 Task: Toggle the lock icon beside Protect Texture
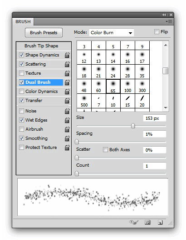pos(67,148)
